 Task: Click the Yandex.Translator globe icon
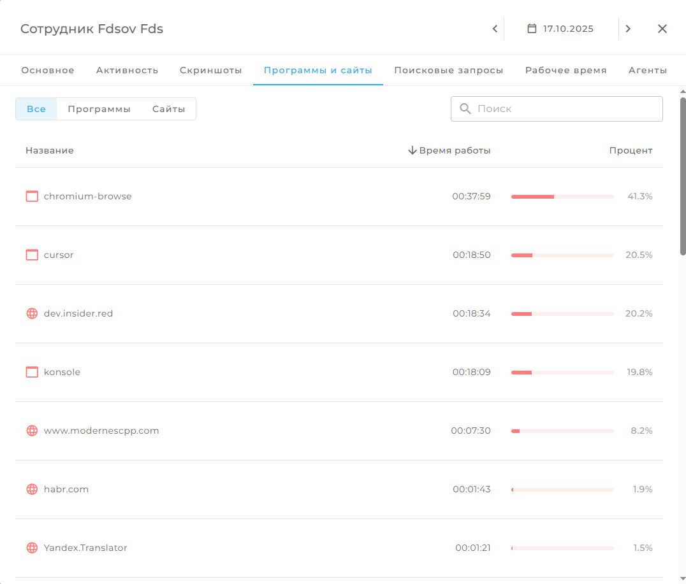(x=32, y=548)
